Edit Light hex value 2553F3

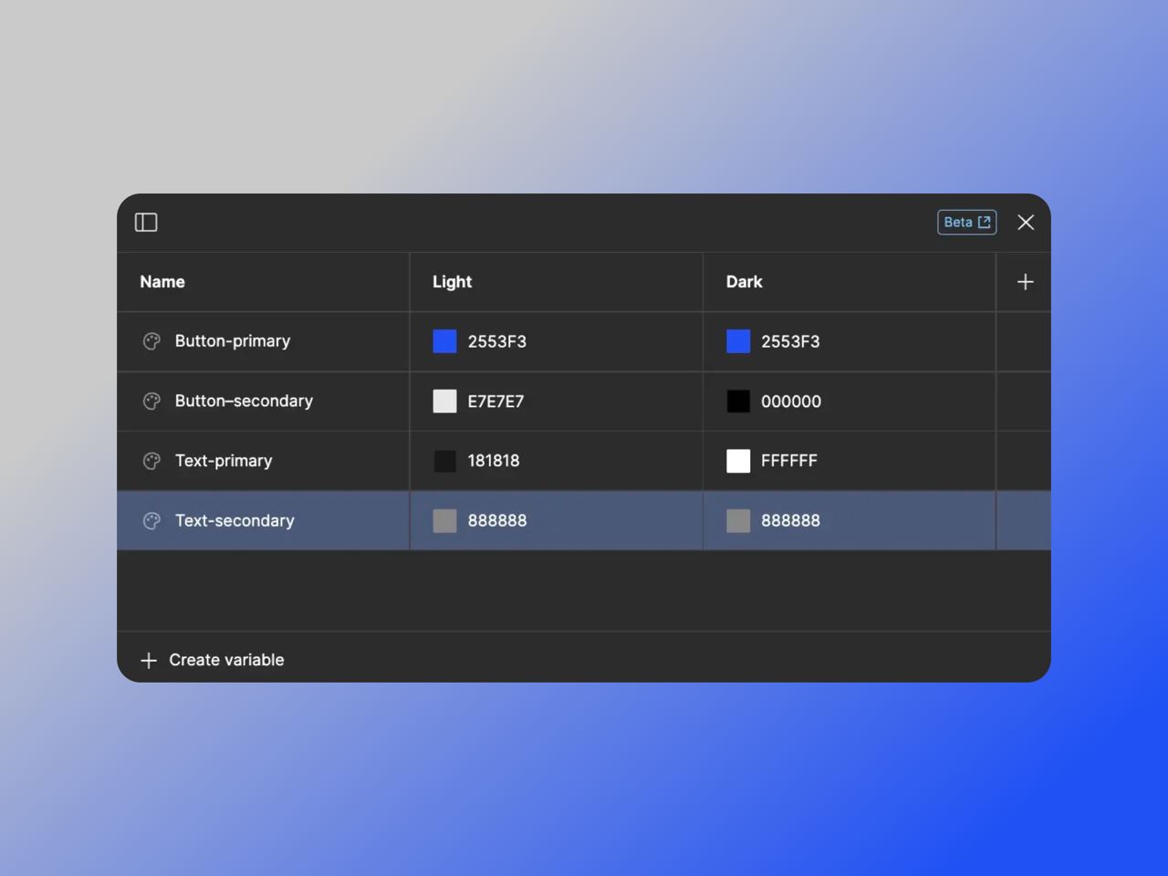[x=497, y=341]
